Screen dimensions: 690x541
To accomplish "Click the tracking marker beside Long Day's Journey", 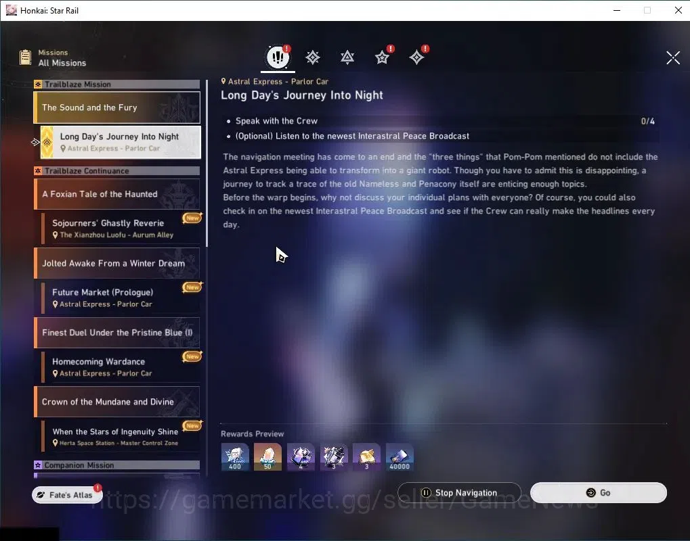I will pyautogui.click(x=36, y=142).
